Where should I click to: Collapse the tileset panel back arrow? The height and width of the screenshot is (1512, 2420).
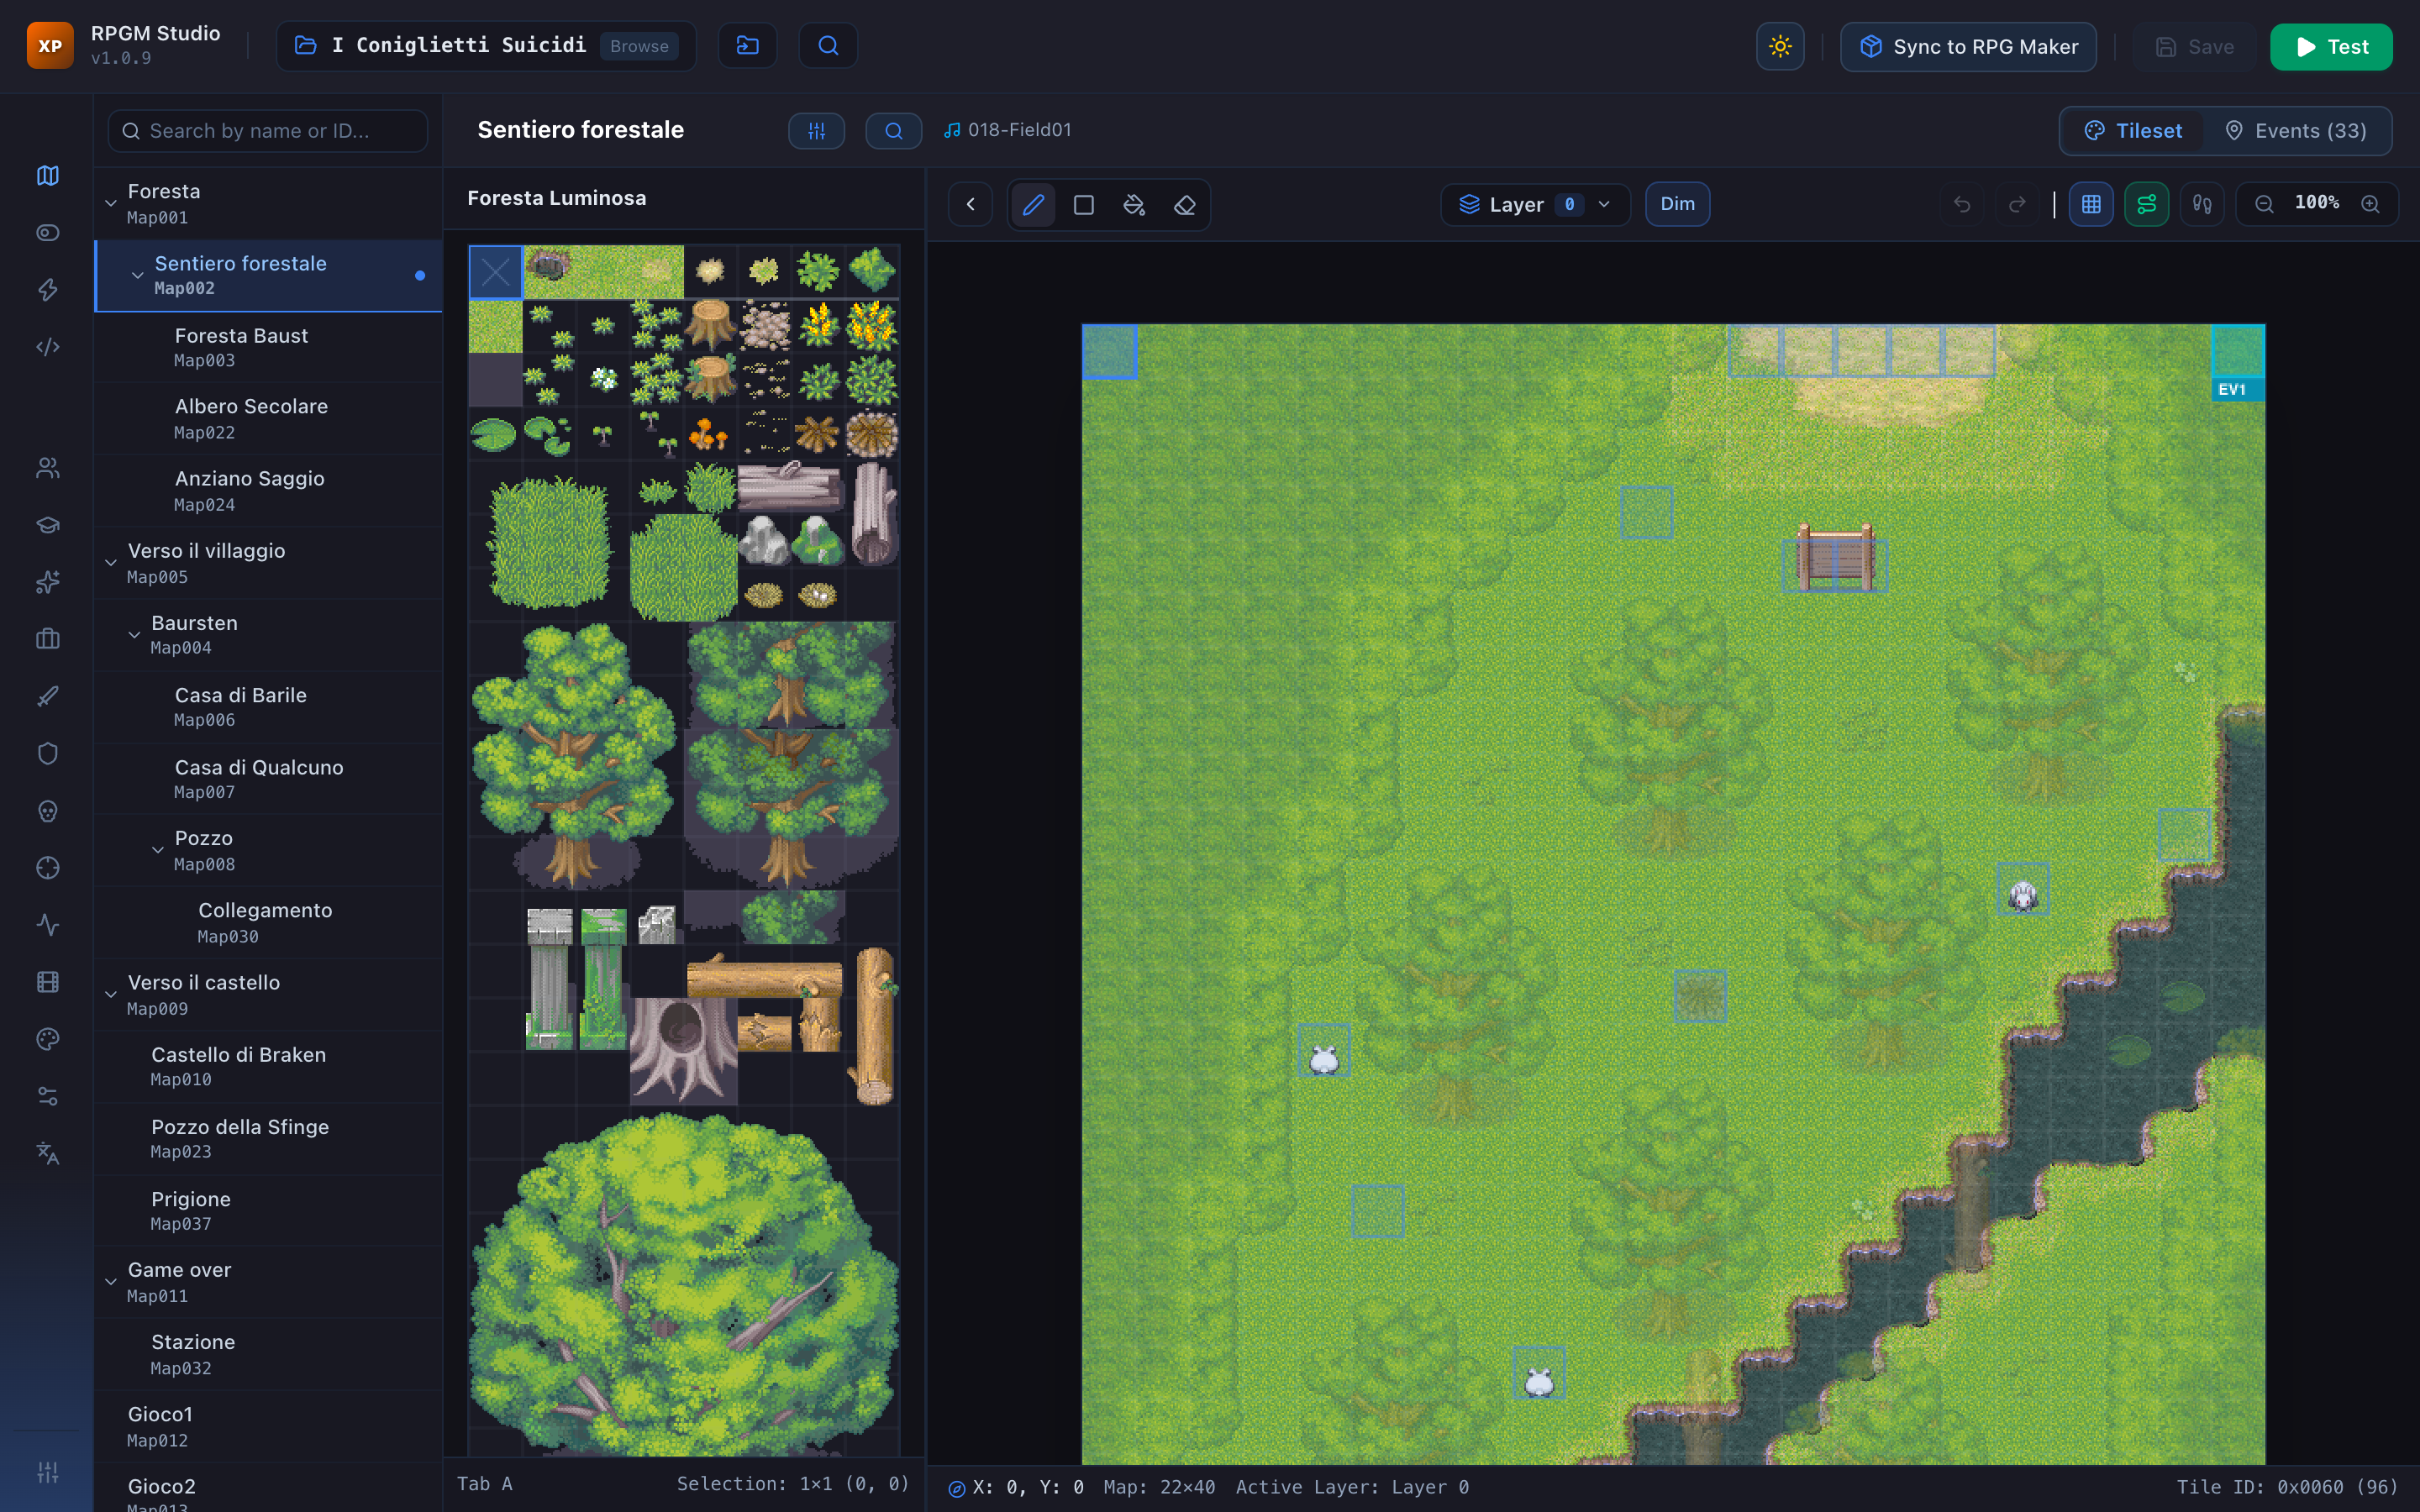970,204
